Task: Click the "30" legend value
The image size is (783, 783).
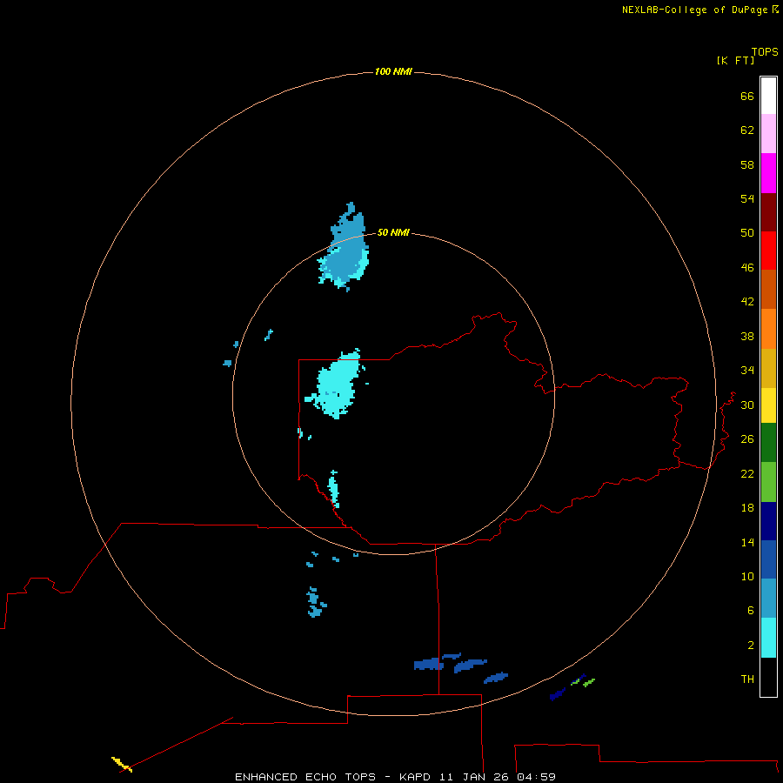Action: pyautogui.click(x=747, y=405)
